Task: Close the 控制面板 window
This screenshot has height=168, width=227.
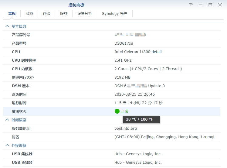Action: click(220, 5)
